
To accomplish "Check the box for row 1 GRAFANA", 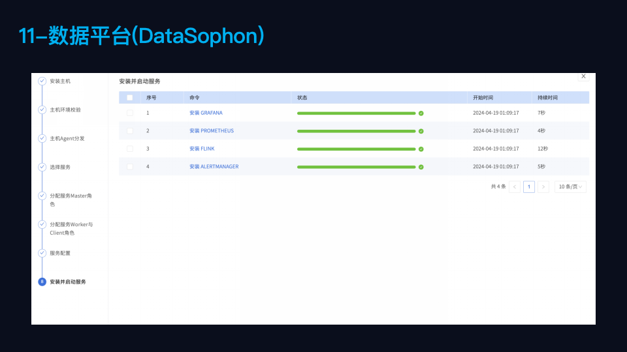I will (130, 113).
